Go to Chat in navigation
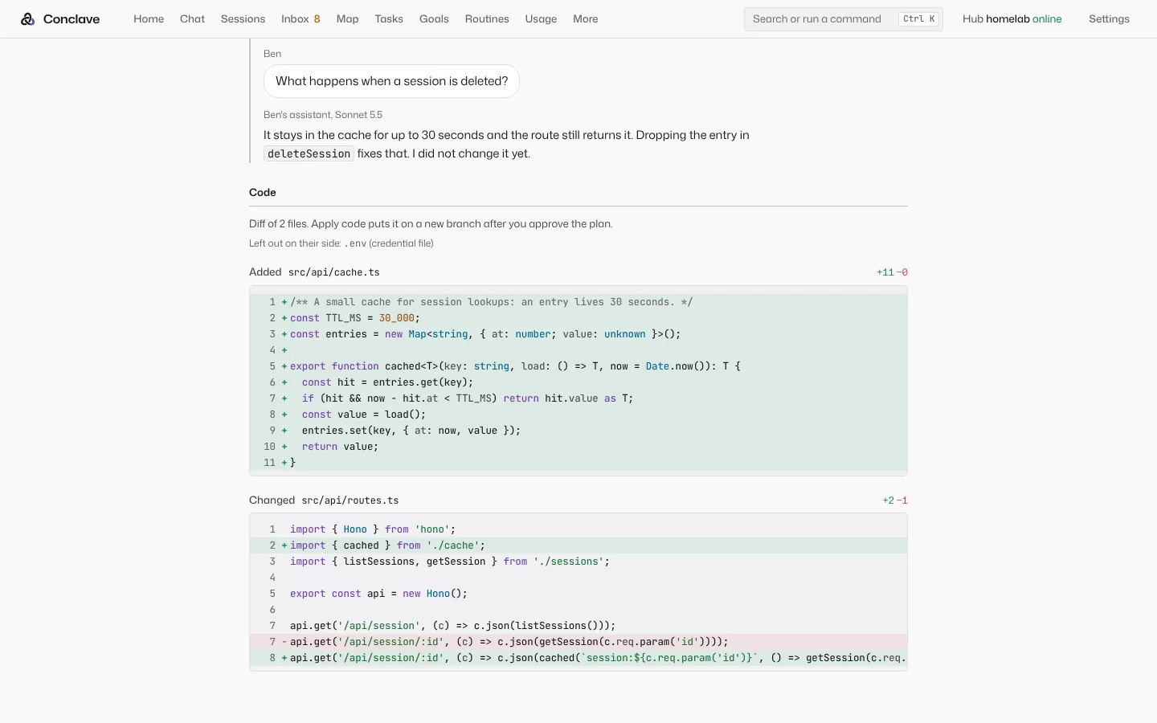1157x723 pixels. coord(192,19)
